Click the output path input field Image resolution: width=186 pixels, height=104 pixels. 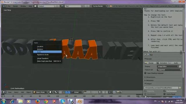[161, 88]
